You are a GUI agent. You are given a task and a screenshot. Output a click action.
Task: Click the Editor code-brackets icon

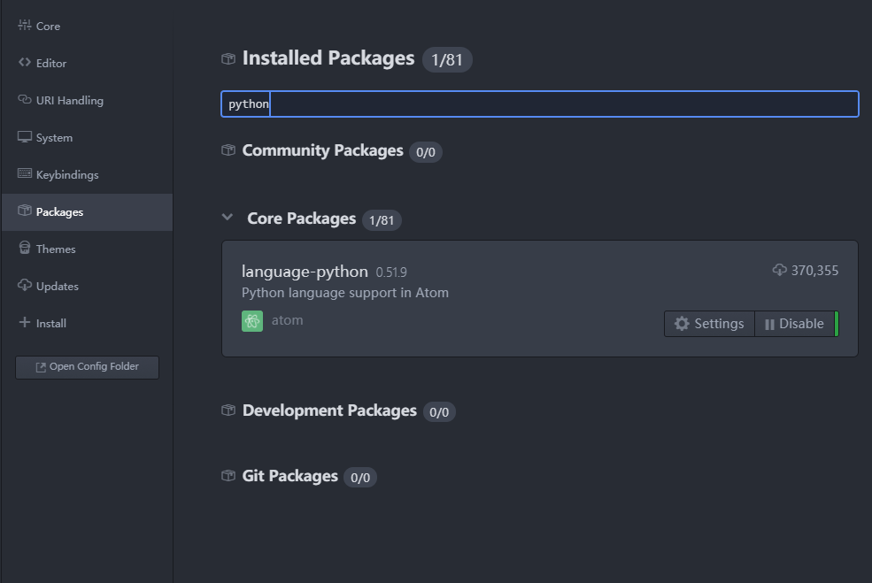25,63
